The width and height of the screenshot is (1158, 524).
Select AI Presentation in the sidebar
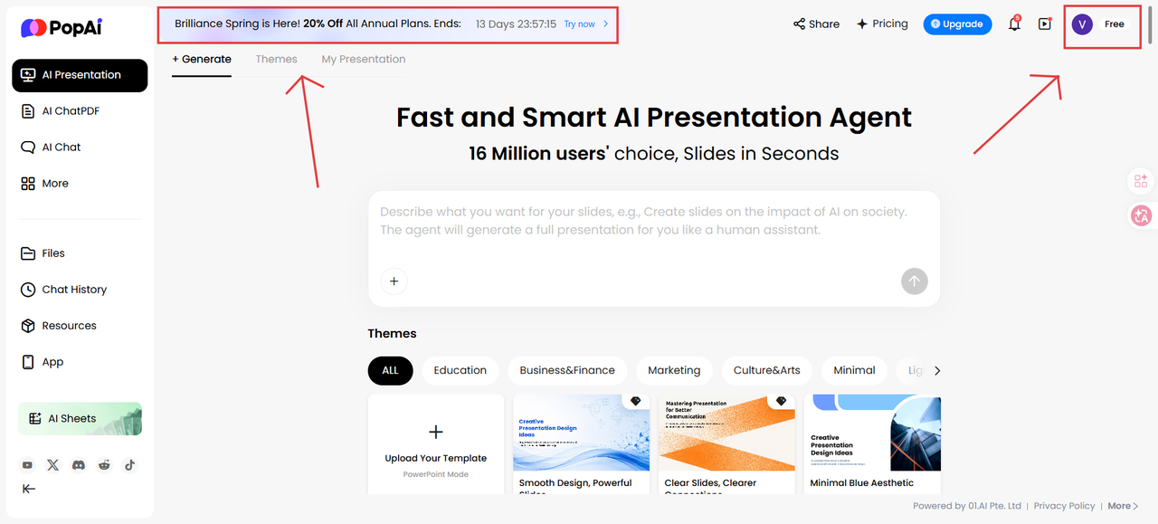[x=80, y=75]
